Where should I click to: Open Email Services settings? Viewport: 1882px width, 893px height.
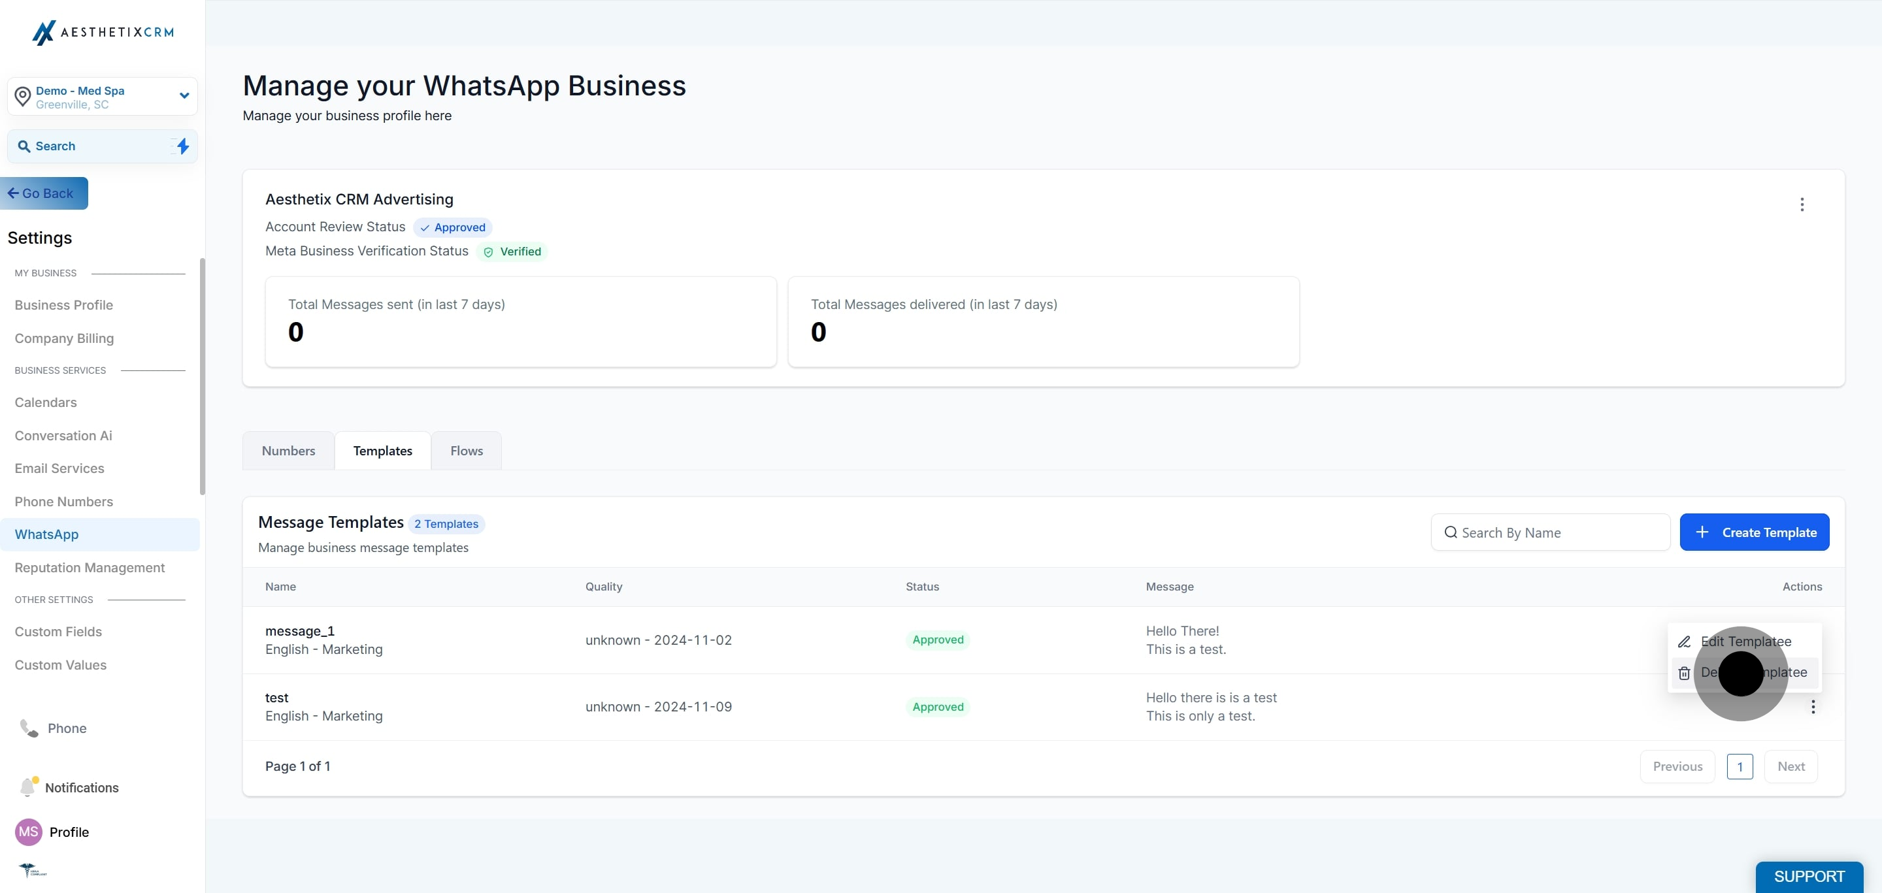tap(59, 469)
